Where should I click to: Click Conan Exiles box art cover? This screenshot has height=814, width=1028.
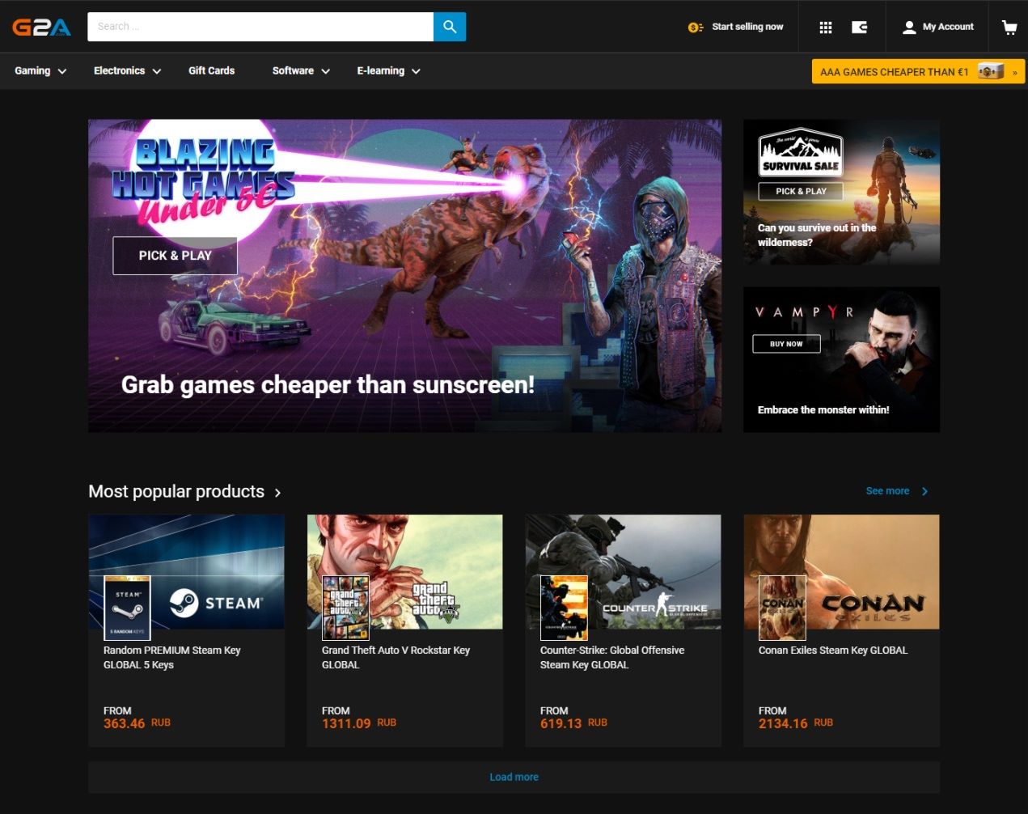tap(783, 608)
